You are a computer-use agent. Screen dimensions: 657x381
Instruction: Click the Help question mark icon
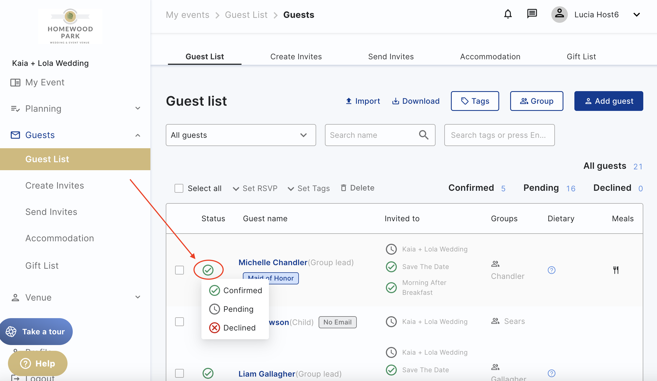pyautogui.click(x=26, y=363)
